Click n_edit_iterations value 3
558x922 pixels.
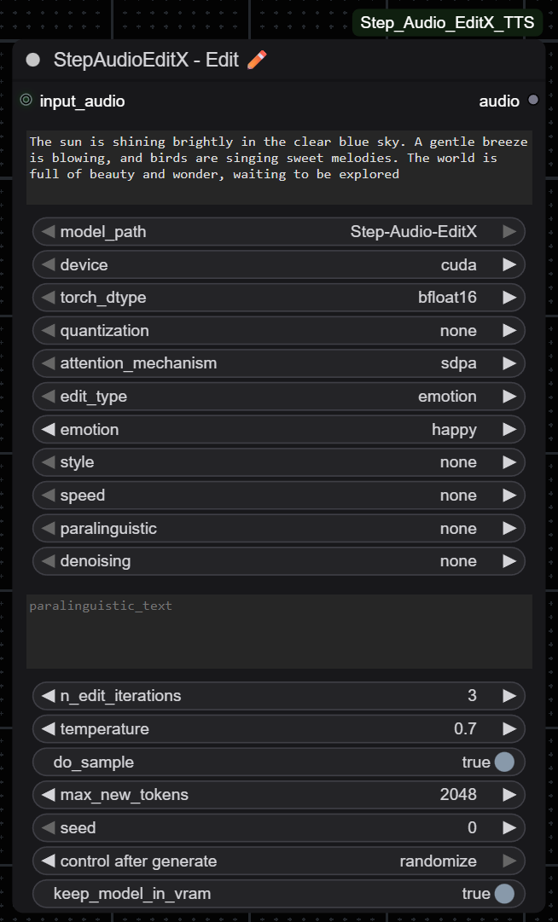[x=472, y=696]
